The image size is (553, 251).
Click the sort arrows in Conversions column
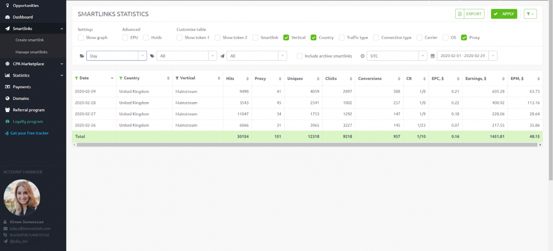[x=399, y=79]
